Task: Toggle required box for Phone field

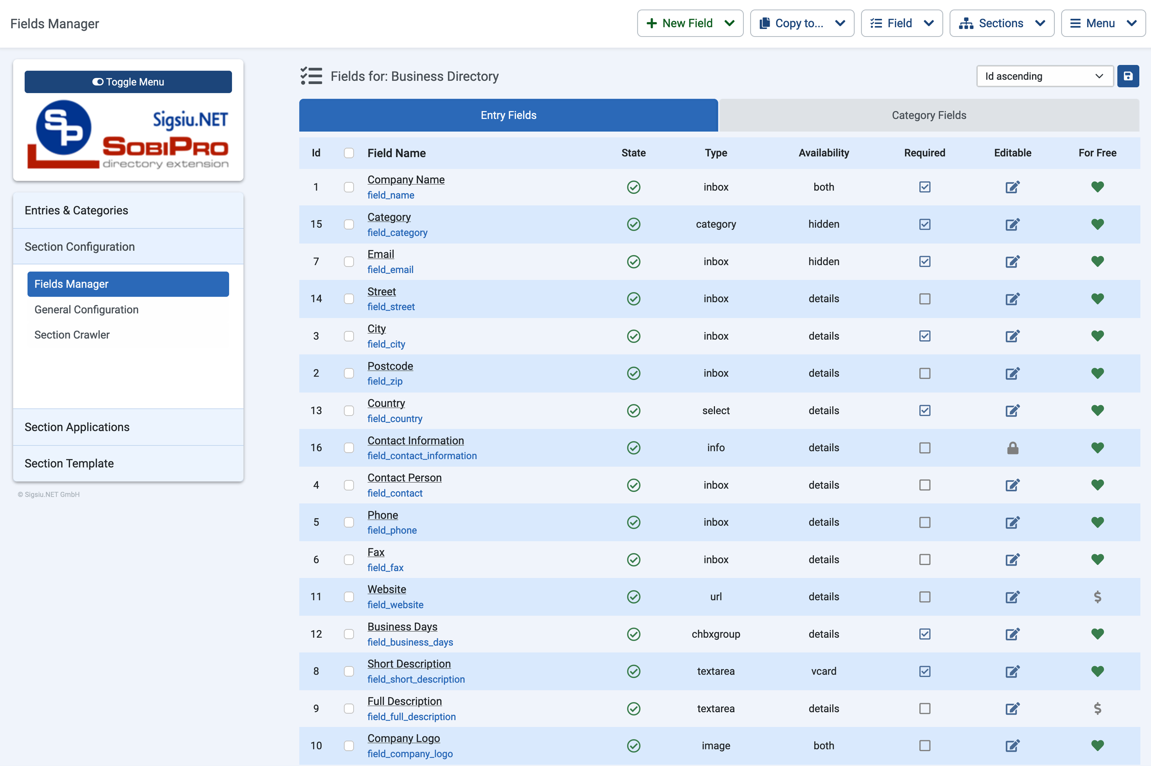Action: pyautogui.click(x=924, y=522)
